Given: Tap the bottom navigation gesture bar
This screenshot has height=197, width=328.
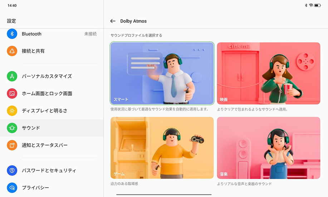Looking at the screenshot, I should click(x=164, y=194).
